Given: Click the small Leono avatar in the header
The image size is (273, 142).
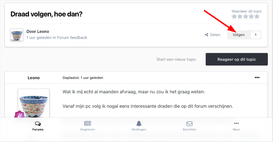Looking at the screenshot, I should click(17, 35).
